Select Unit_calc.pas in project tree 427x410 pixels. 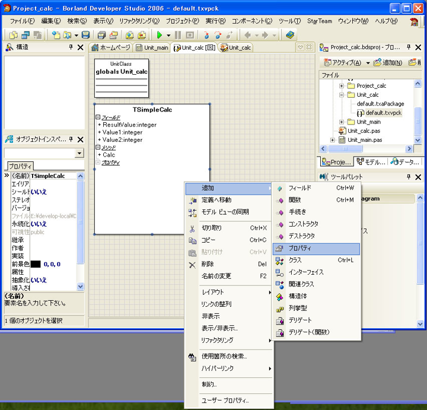(x=364, y=131)
